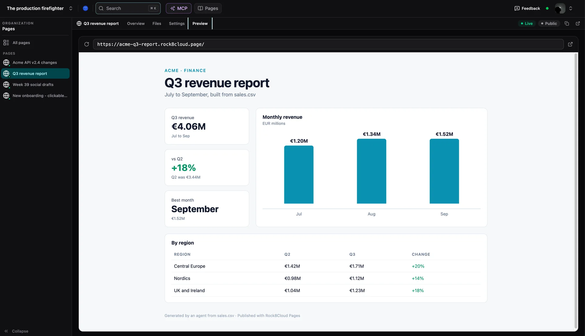Click the MCP sparkle icon

tap(172, 8)
